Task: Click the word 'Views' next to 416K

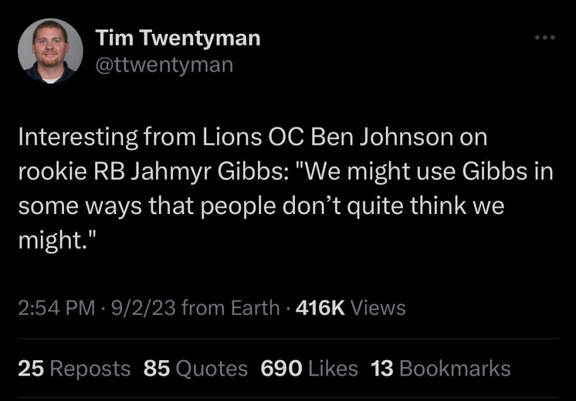Action: 378,308
